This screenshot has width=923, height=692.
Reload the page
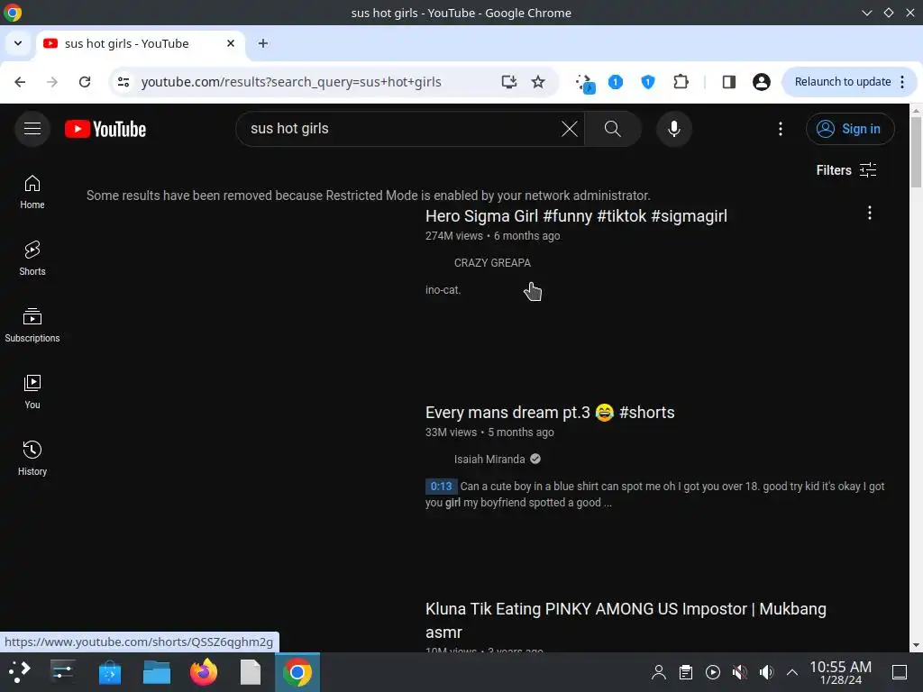click(85, 82)
